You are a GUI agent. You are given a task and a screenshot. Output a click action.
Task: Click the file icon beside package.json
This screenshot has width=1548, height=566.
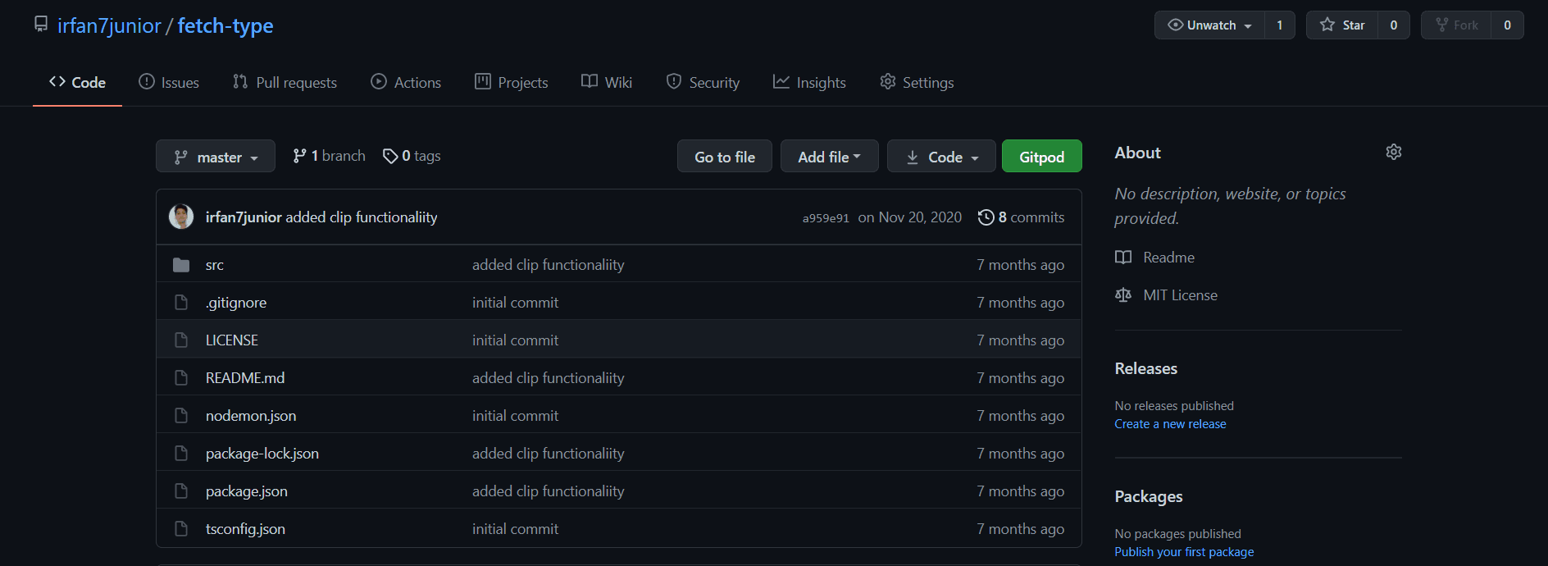click(181, 491)
